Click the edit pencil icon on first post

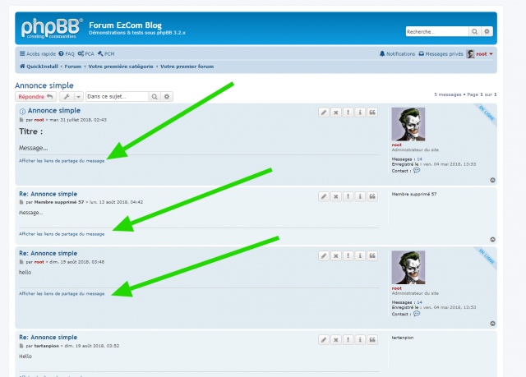click(324, 113)
